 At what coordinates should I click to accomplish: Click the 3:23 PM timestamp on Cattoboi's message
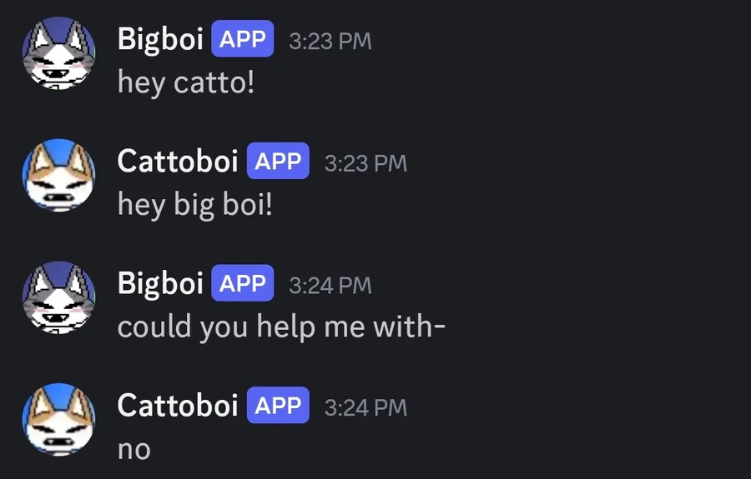365,163
